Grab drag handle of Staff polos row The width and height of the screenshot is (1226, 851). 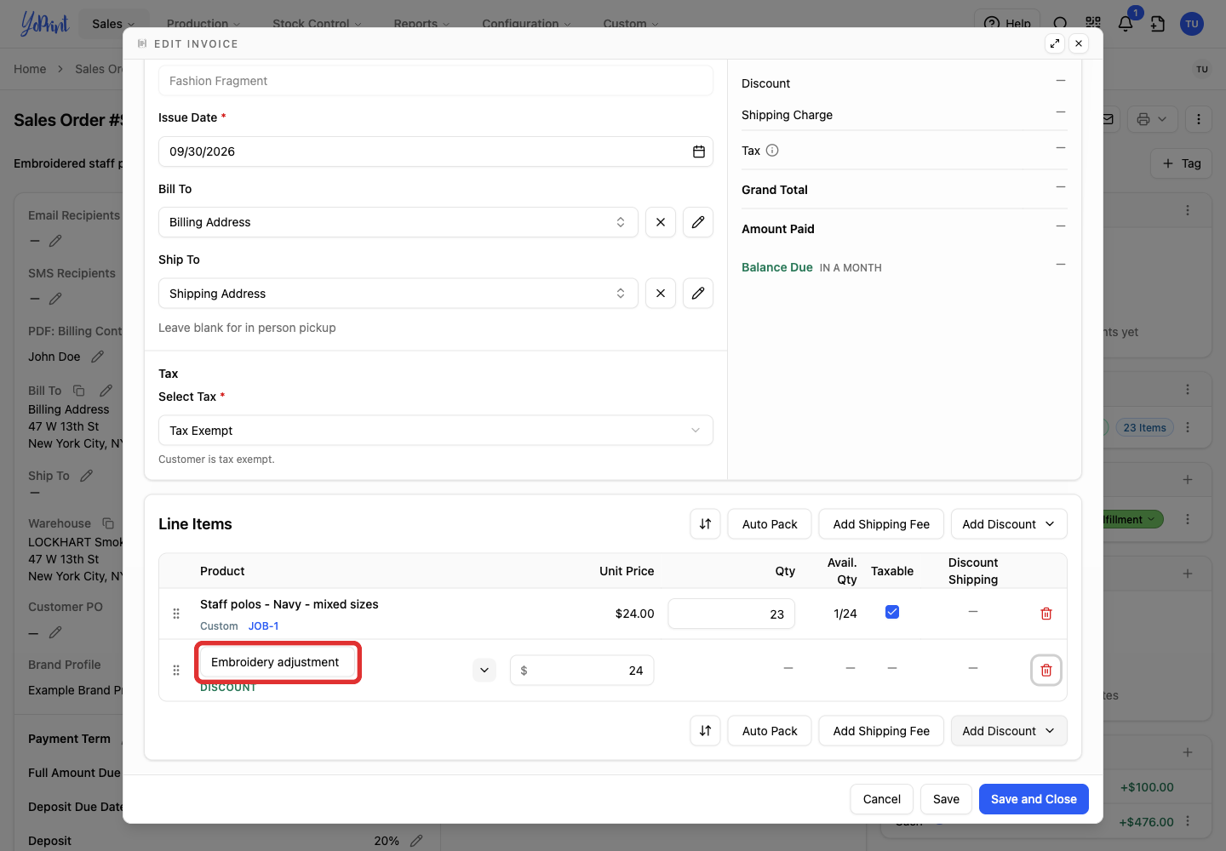tap(176, 614)
